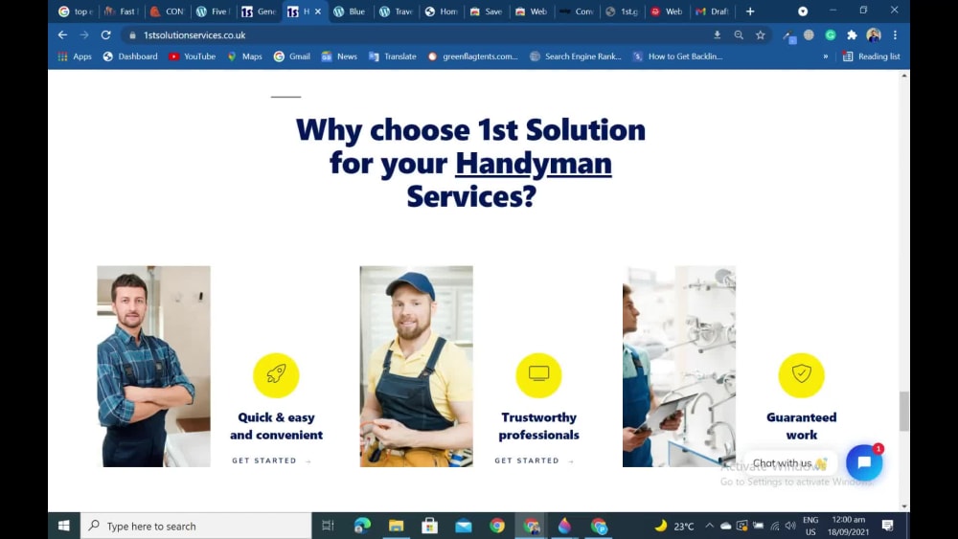Click the Windows taskbar search box
This screenshot has height=539, width=958.
[x=196, y=526]
